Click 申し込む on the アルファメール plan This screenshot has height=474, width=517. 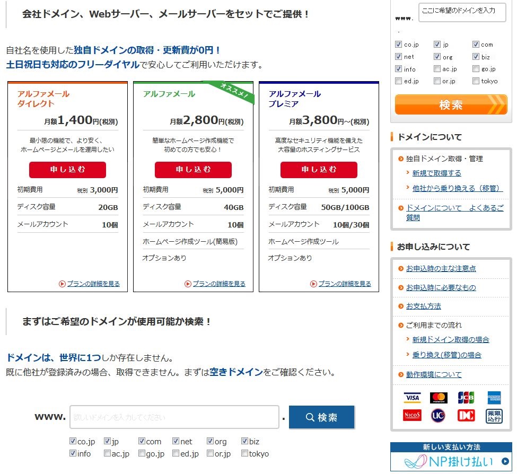coord(193,171)
